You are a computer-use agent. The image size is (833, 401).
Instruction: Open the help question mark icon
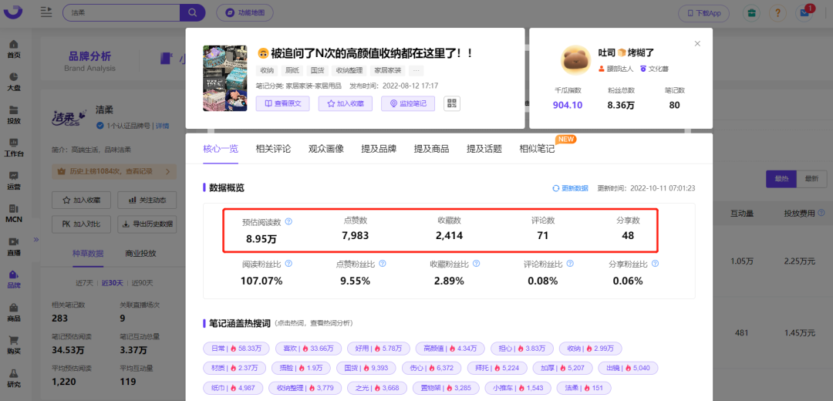pyautogui.click(x=779, y=13)
